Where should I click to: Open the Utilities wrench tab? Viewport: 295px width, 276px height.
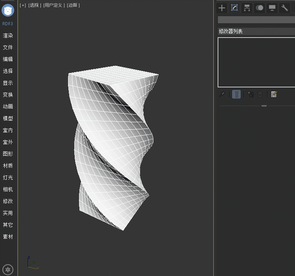(x=285, y=8)
